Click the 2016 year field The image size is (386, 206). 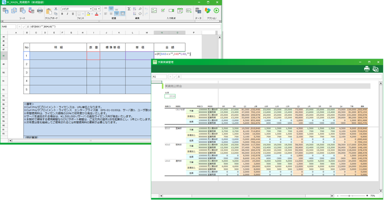tap(170, 96)
